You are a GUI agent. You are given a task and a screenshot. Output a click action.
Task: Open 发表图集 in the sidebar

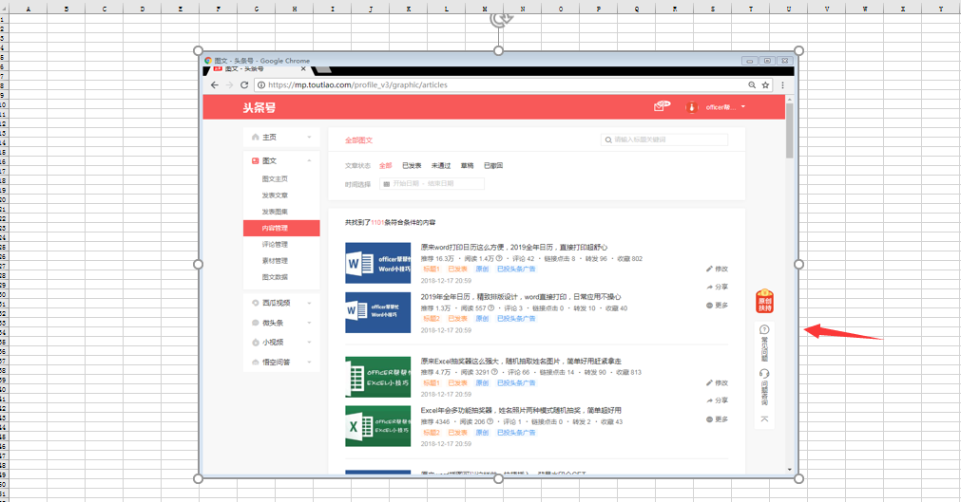275,212
